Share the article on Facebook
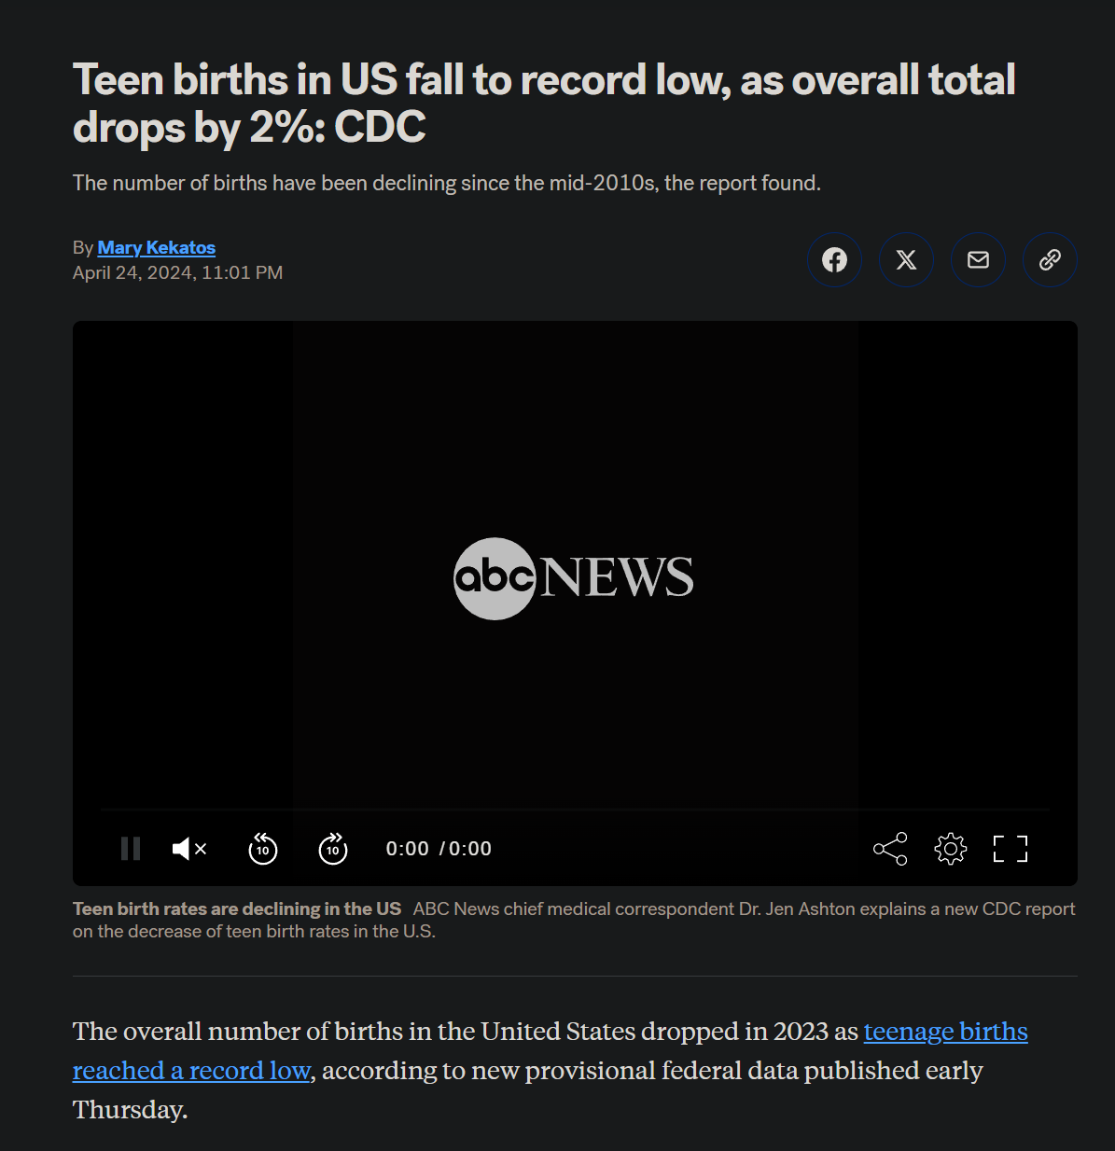Viewport: 1115px width, 1151px height. [x=834, y=259]
